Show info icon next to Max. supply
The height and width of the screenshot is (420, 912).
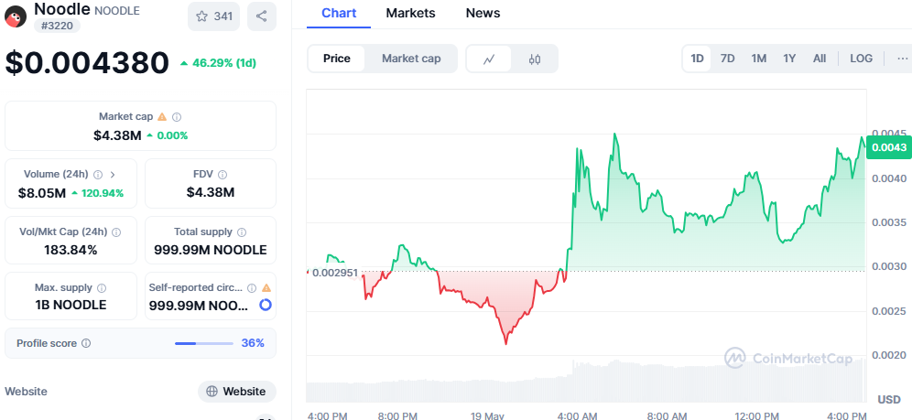(102, 288)
